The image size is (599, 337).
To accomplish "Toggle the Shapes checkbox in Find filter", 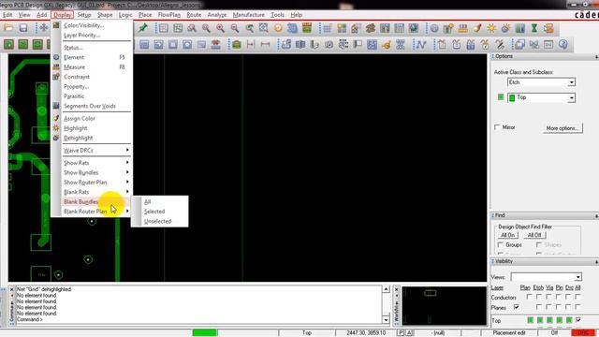I will pos(539,244).
